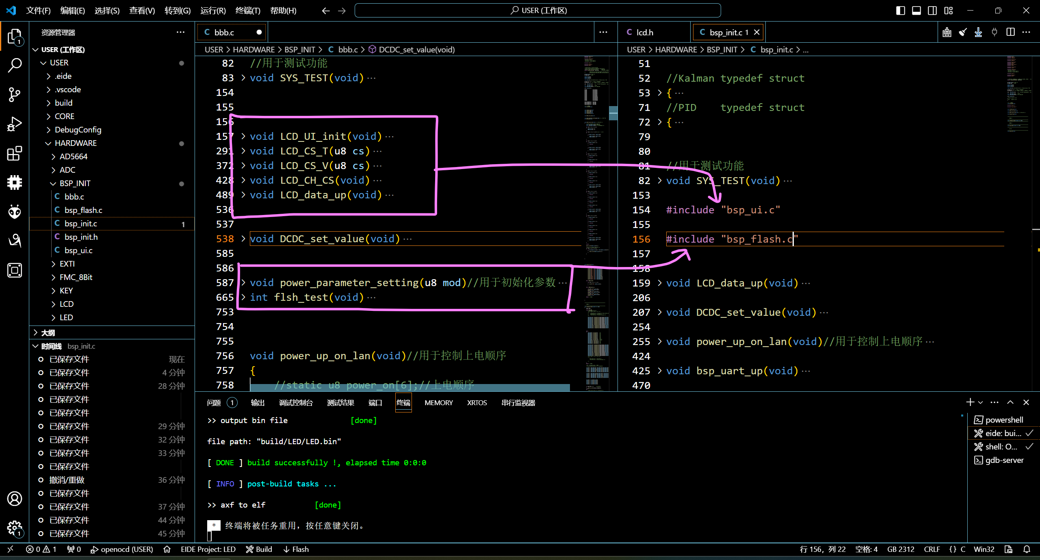Screen dimensions: 1040x560
Task: Unfold SYS_TEST function at line 83
Action: click(x=243, y=78)
